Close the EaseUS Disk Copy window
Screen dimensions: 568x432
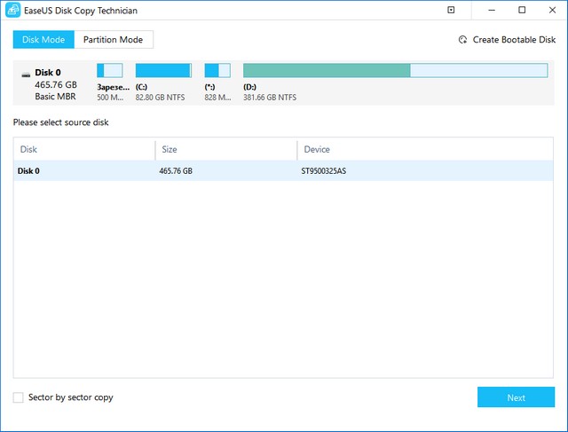[552, 10]
